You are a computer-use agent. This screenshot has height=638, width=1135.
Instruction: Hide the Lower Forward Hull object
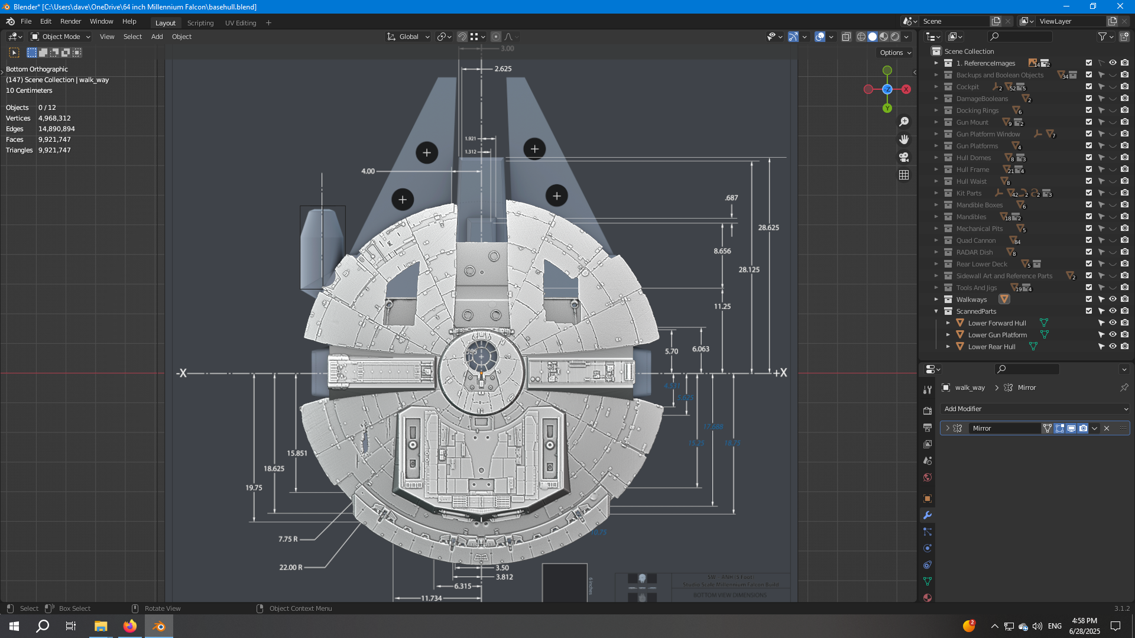pyautogui.click(x=1113, y=323)
